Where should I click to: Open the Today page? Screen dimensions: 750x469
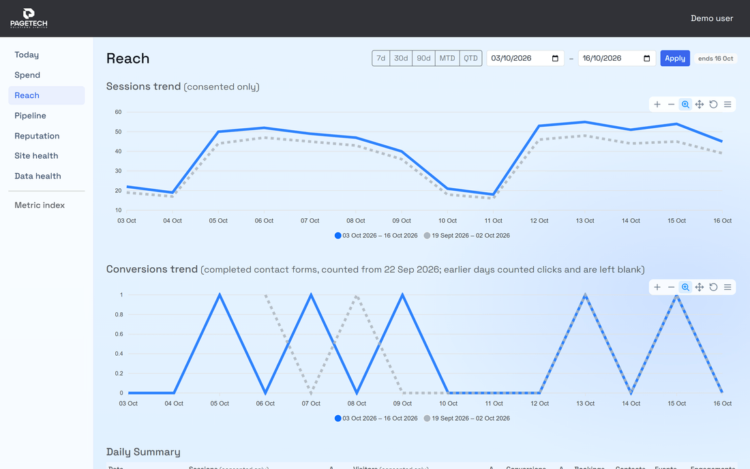point(46,55)
